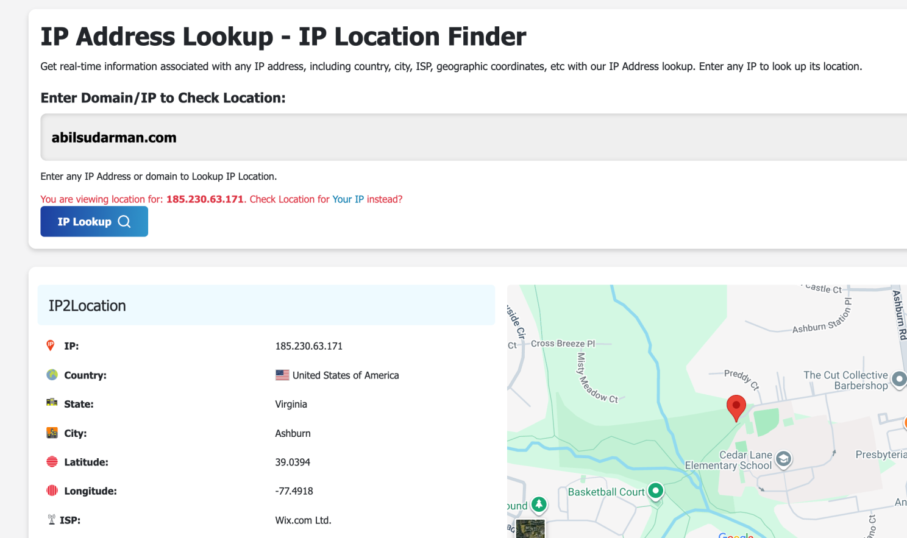
Task: Click the Misty Meadow Ct street label
Action: pos(596,378)
